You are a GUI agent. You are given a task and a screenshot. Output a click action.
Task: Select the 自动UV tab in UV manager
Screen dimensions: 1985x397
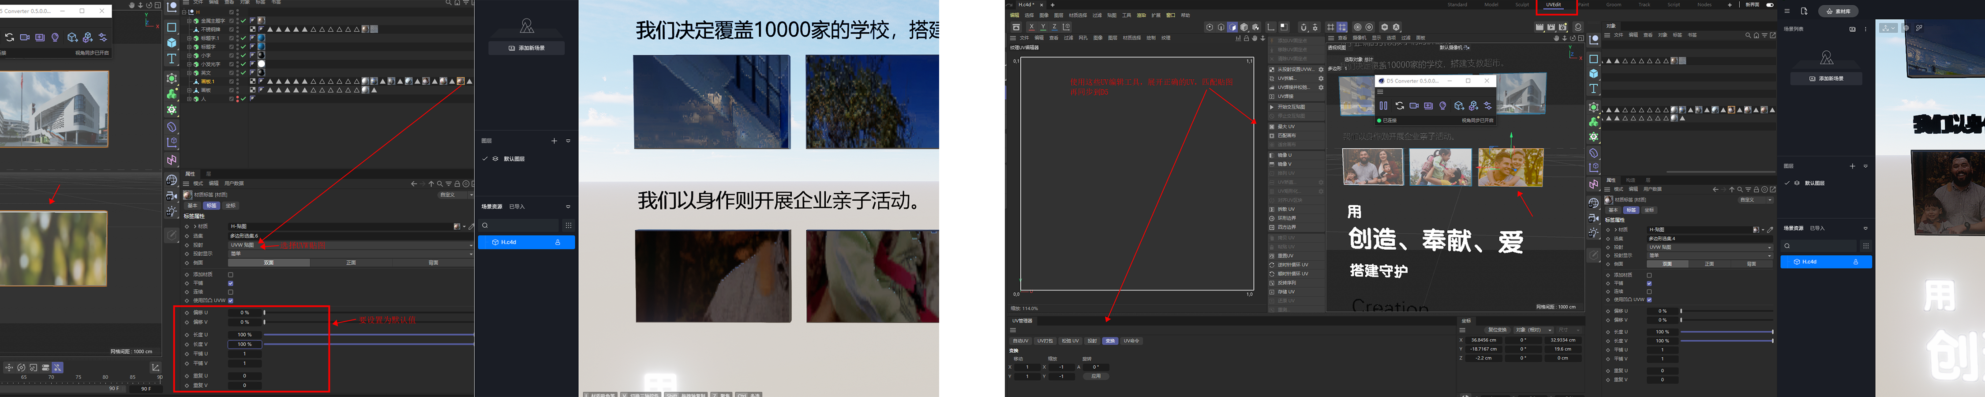1020,341
